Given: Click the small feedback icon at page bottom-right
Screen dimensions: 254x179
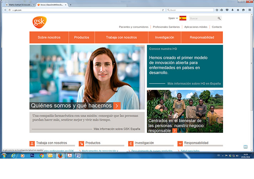Looking at the screenshot, I should pyautogui.click(x=245, y=147).
